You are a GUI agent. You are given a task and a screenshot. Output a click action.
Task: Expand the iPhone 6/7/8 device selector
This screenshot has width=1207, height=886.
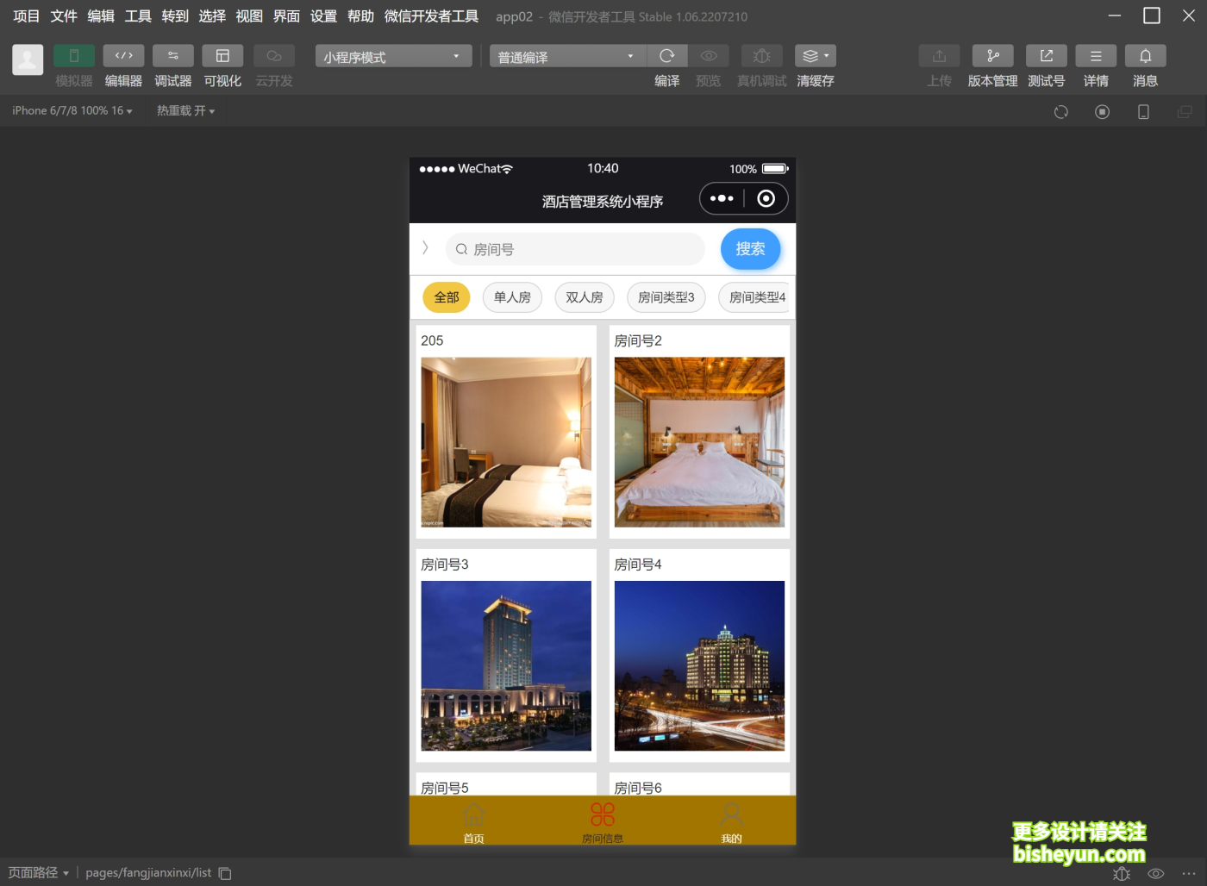(x=72, y=111)
